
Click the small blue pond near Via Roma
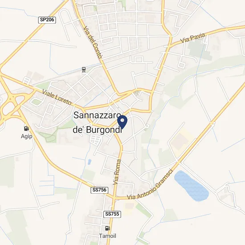pyautogui.click(x=90, y=162)
